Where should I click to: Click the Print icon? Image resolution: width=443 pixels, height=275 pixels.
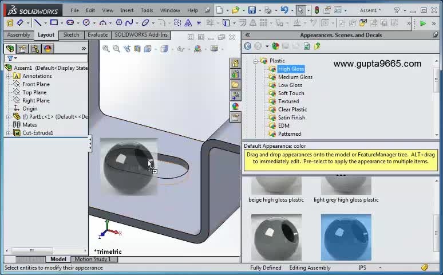click(268, 10)
